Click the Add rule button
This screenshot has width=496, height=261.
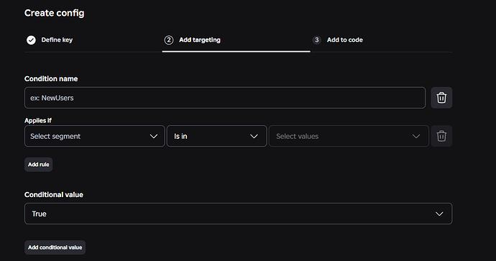click(39, 165)
